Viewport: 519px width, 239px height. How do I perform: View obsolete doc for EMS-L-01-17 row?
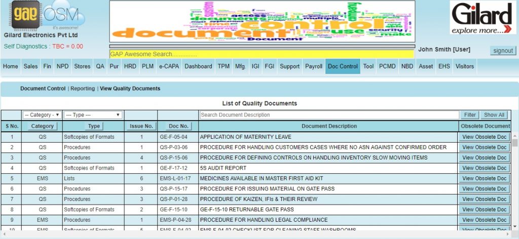coord(484,179)
